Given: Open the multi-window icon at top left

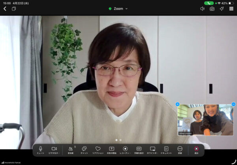Looking at the screenshot, I should 14,9.
